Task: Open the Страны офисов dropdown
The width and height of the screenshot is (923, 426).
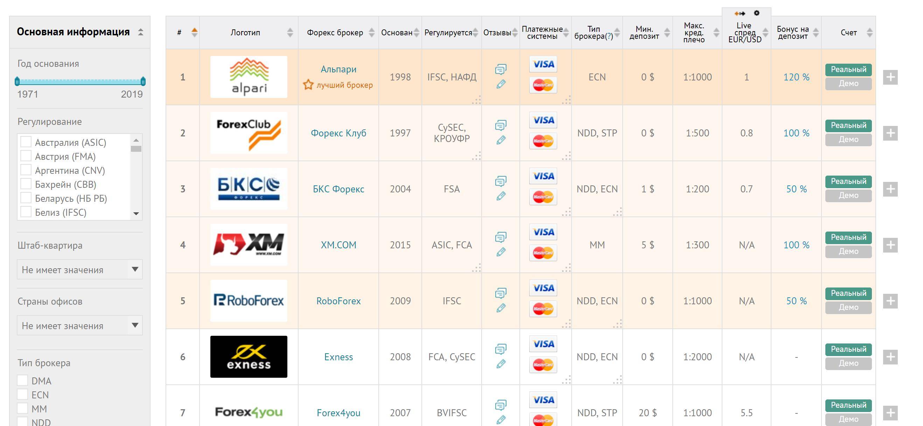Action: click(x=79, y=325)
